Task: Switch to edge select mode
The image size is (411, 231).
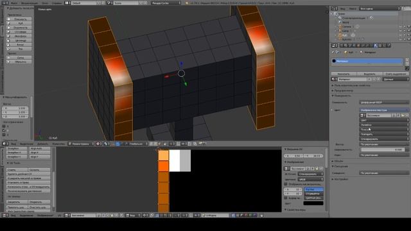Action: coord(155,144)
